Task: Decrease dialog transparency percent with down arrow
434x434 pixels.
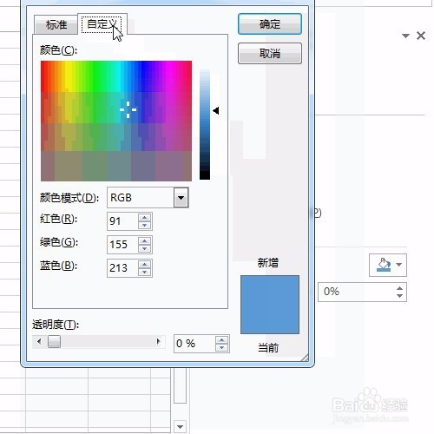Action: (x=222, y=347)
